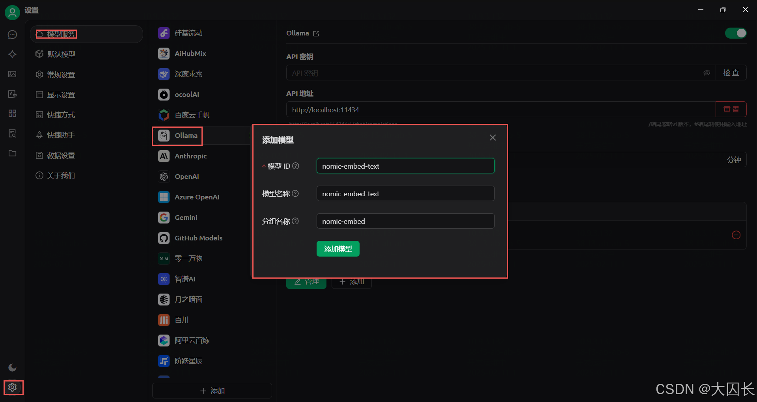
Task: Open 关于我们 settings menu
Action: click(86, 175)
